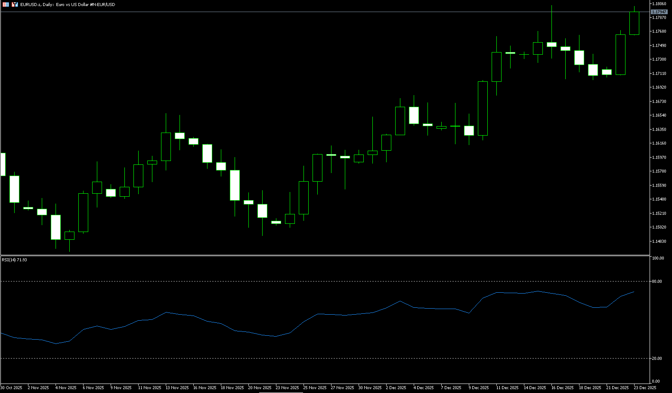Select the RSI 80.00 overbought level label
The width and height of the screenshot is (672, 393).
657,282
